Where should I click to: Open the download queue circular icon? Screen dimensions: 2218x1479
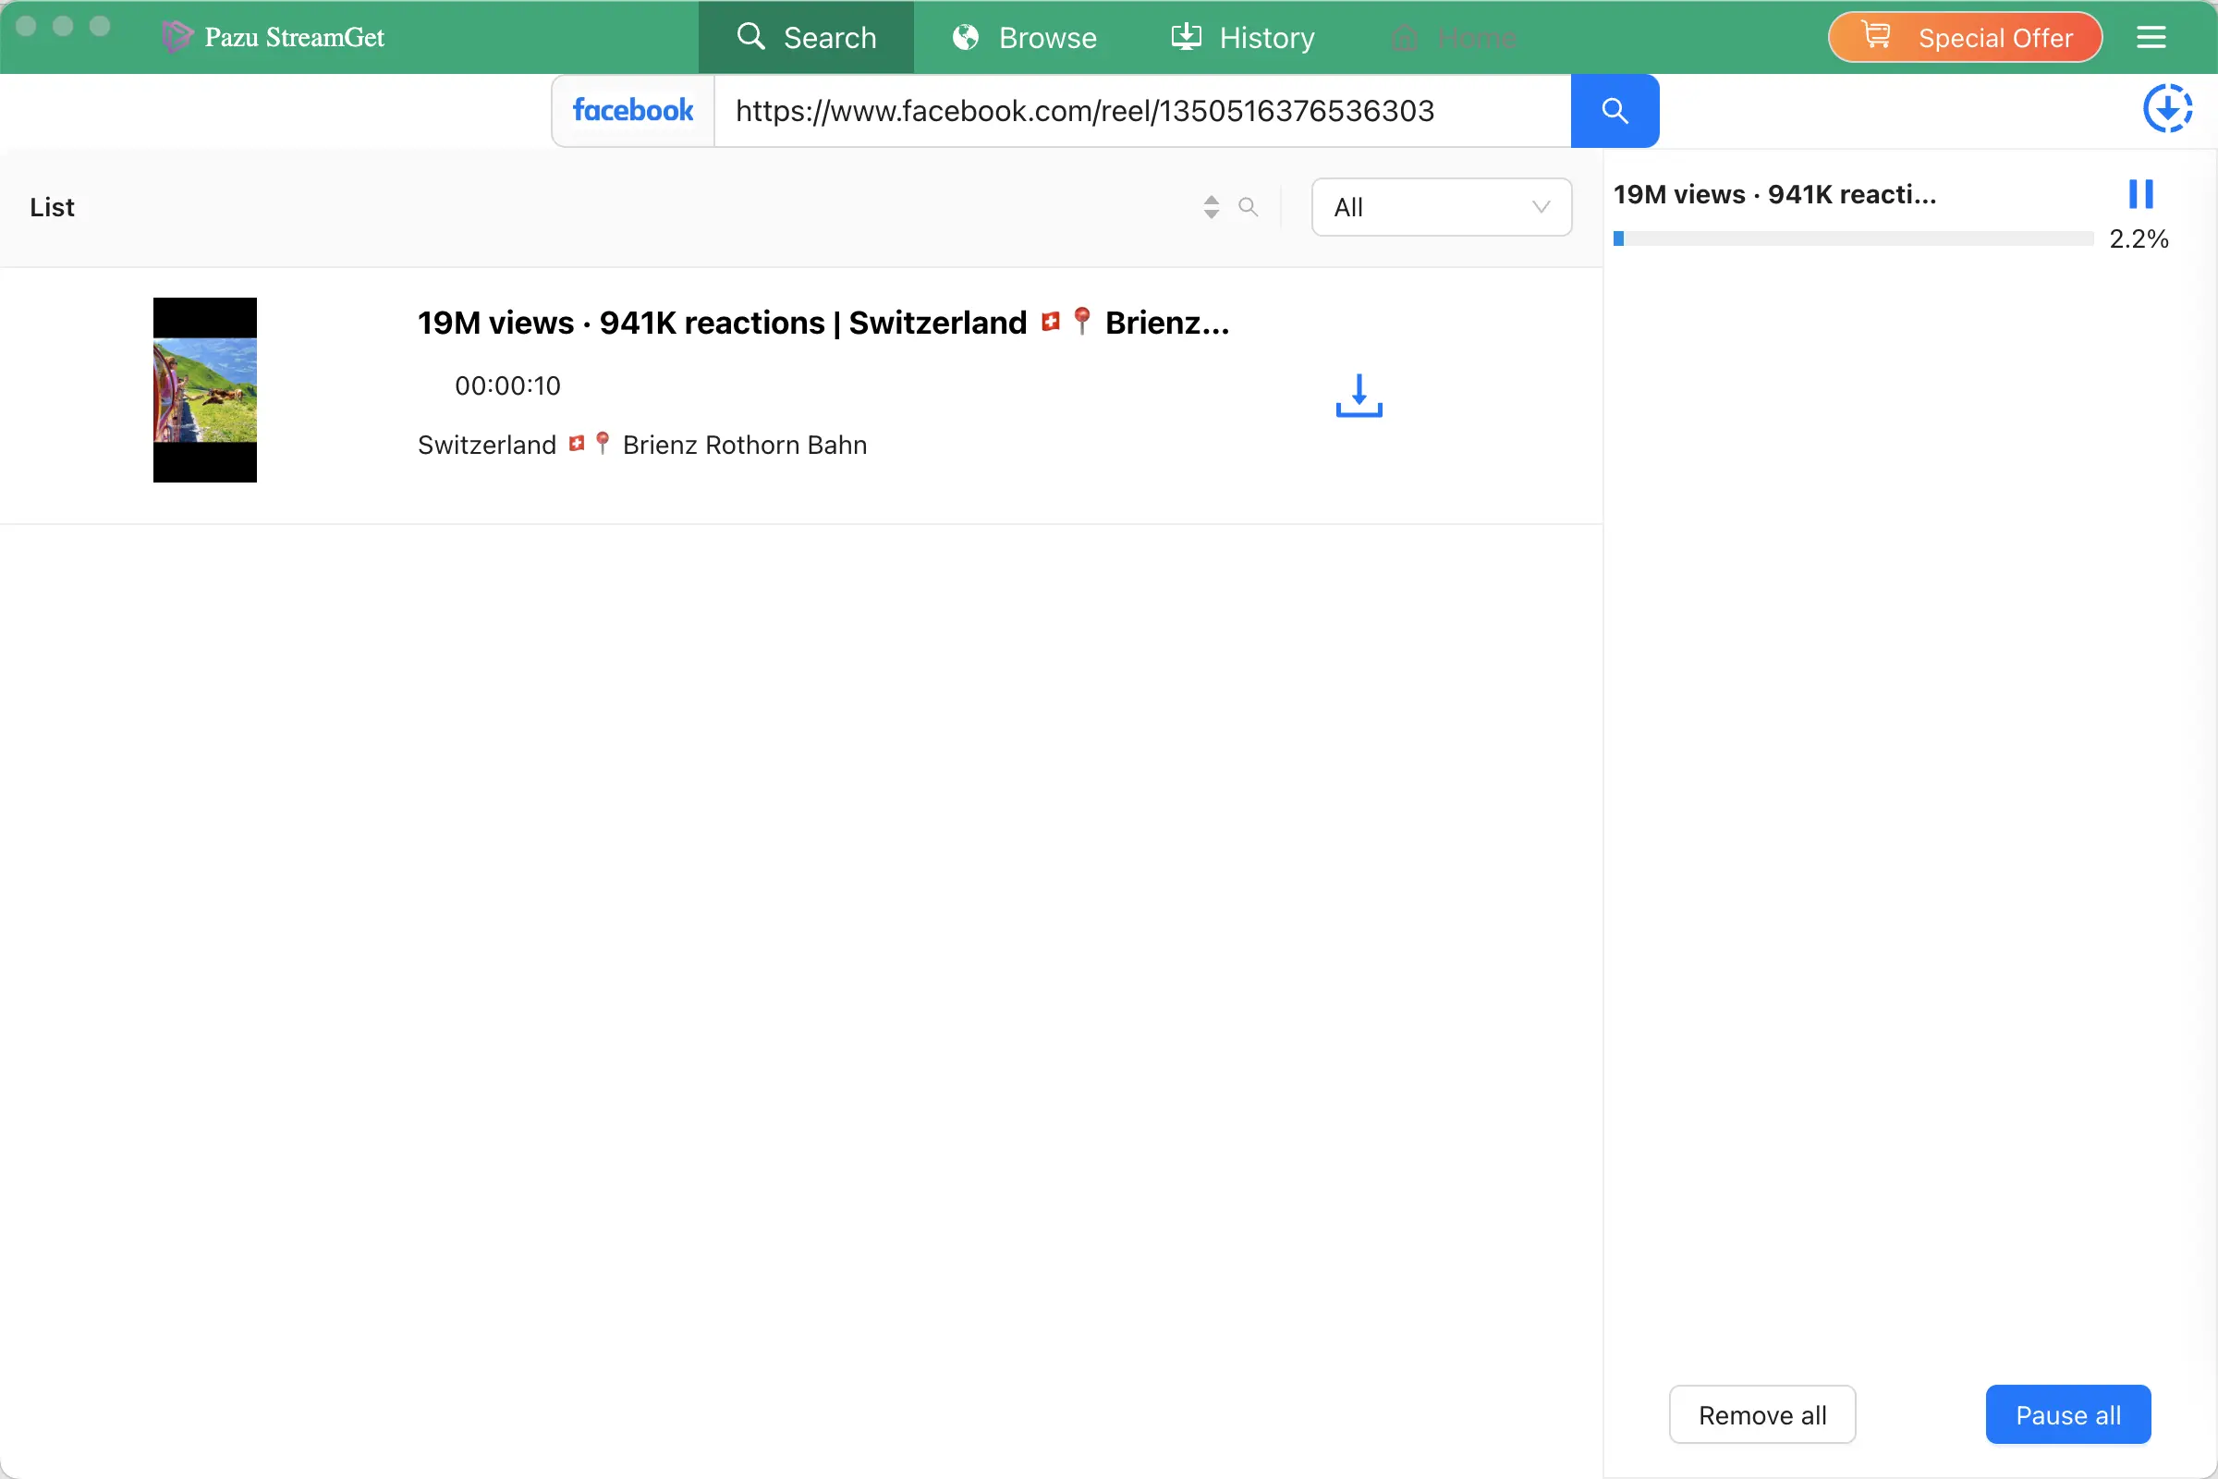(2167, 109)
